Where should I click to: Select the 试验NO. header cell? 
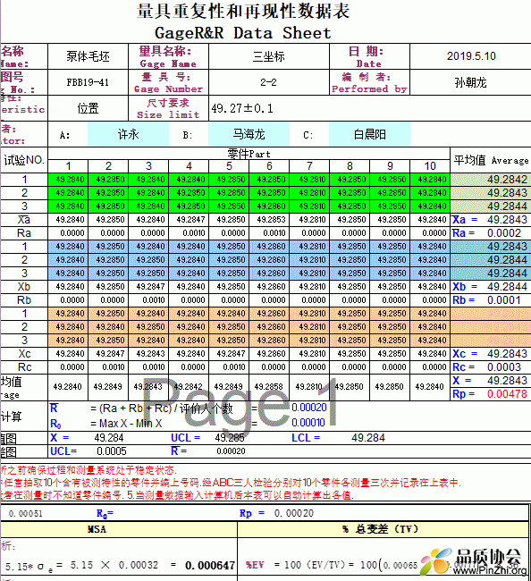coord(24,160)
